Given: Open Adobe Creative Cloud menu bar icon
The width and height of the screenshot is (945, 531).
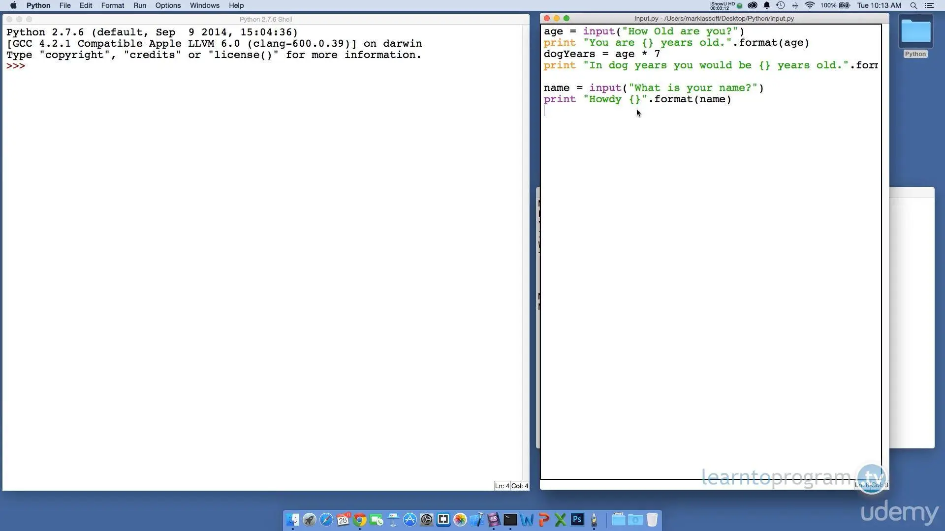Looking at the screenshot, I should 753,5.
